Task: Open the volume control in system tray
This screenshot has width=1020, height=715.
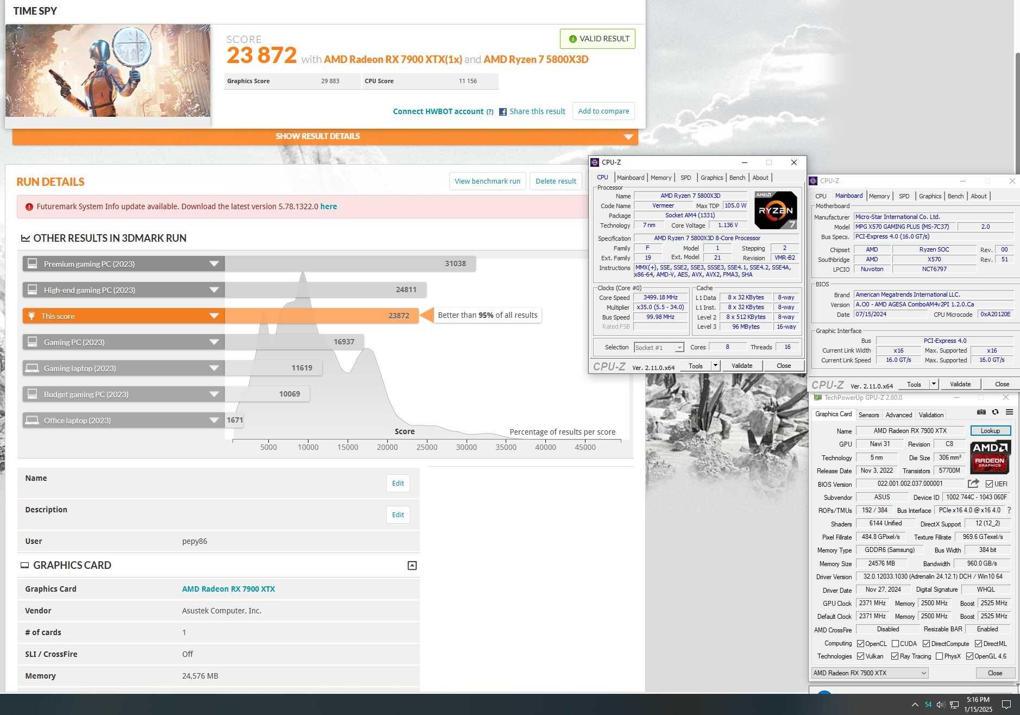Action: (x=941, y=705)
